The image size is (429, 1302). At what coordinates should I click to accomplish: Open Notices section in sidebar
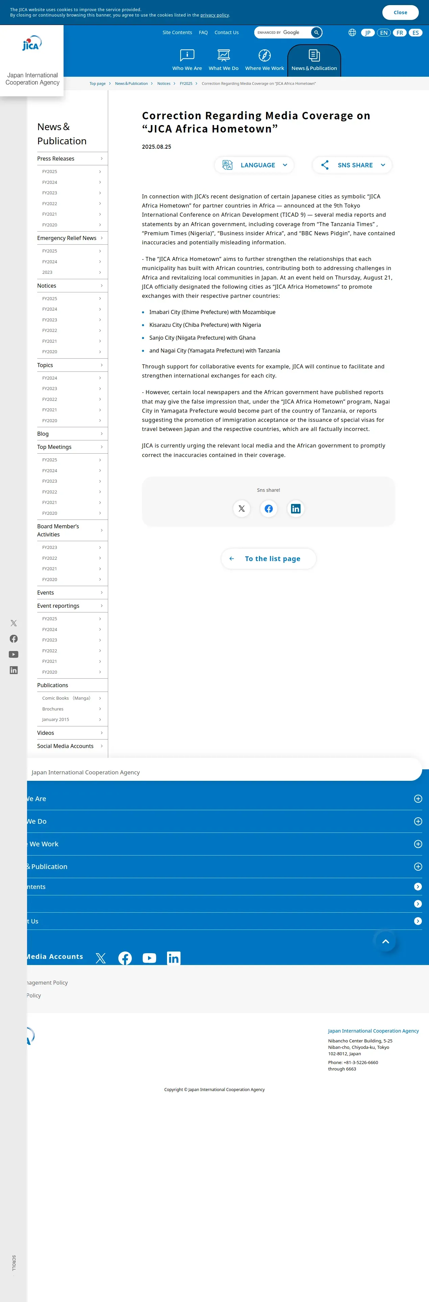[72, 286]
